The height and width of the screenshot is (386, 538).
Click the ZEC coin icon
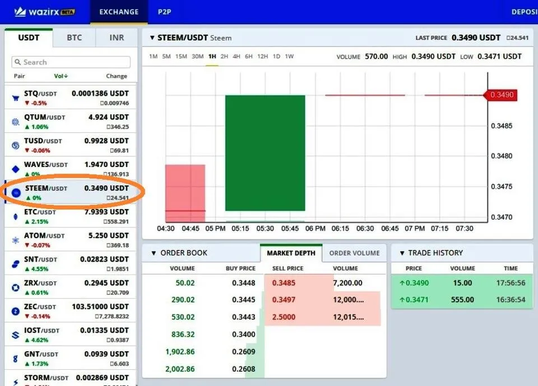coord(16,311)
